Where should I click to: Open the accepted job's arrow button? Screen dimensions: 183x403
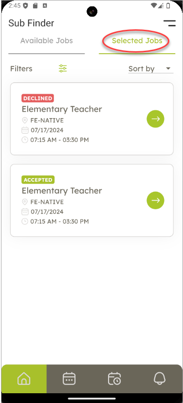tap(155, 200)
